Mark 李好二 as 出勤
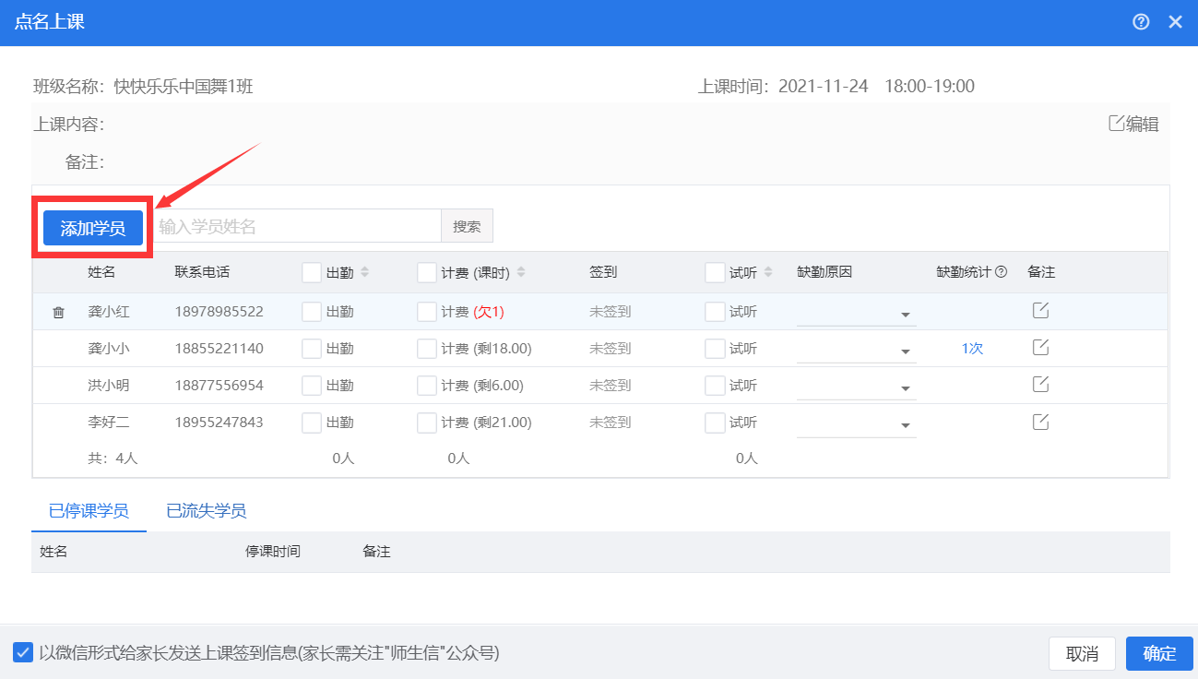Screen dimensions: 1198x679 pos(312,423)
